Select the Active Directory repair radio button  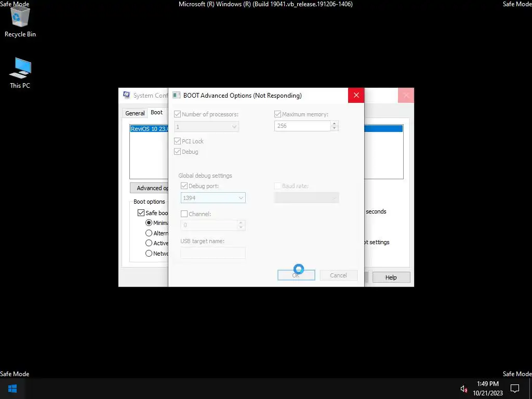149,243
